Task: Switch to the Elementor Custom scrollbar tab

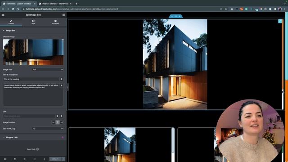Action: pyautogui.click(x=19, y=4)
